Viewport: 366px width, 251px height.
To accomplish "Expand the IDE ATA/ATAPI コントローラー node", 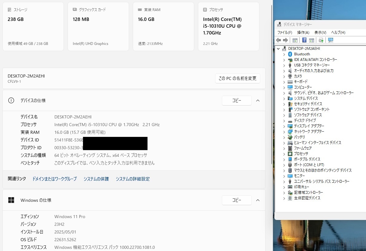I will pyautogui.click(x=284, y=60).
